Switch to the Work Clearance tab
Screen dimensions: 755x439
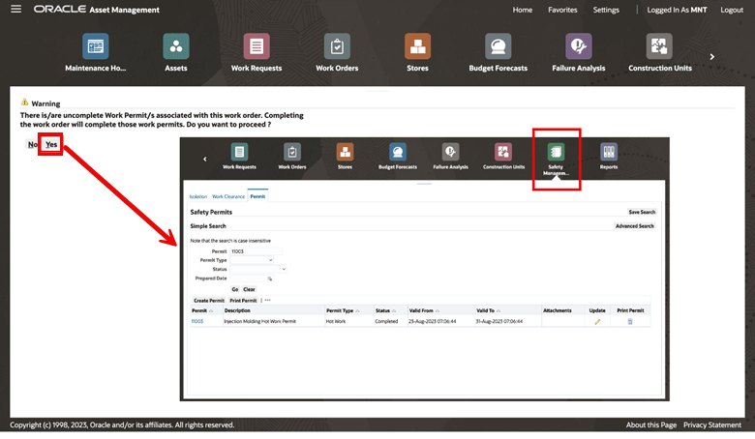(228, 196)
